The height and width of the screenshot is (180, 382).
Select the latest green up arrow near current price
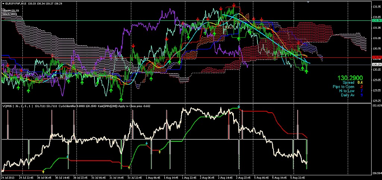(307, 71)
